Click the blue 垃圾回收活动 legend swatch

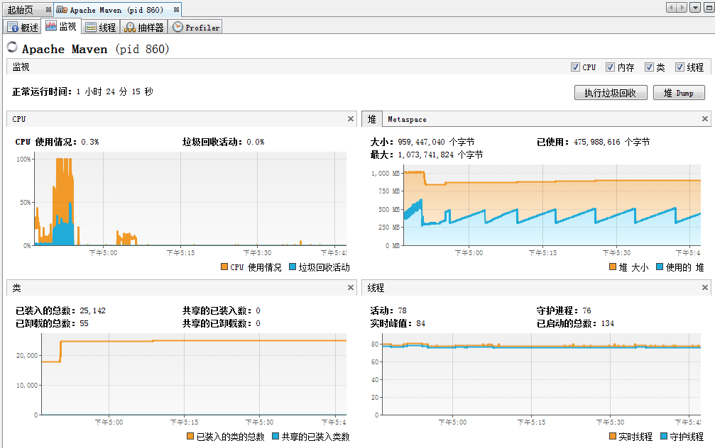(293, 267)
